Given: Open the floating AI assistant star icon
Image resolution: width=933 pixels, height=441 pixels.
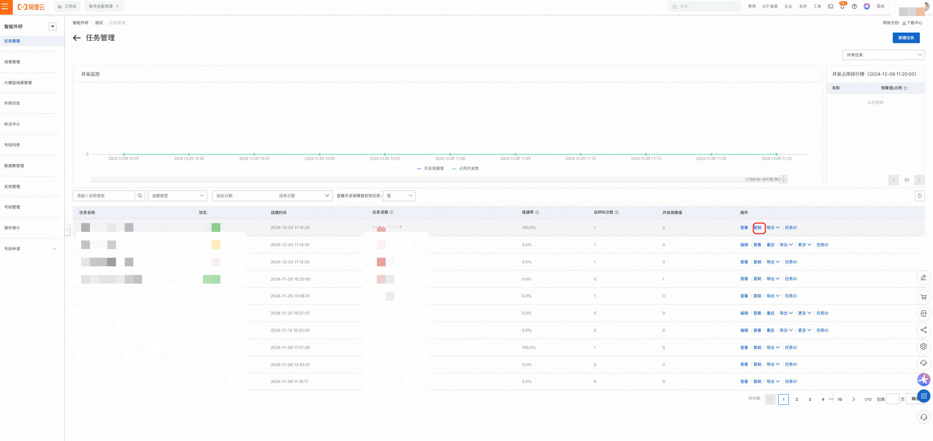Looking at the screenshot, I should point(923,379).
